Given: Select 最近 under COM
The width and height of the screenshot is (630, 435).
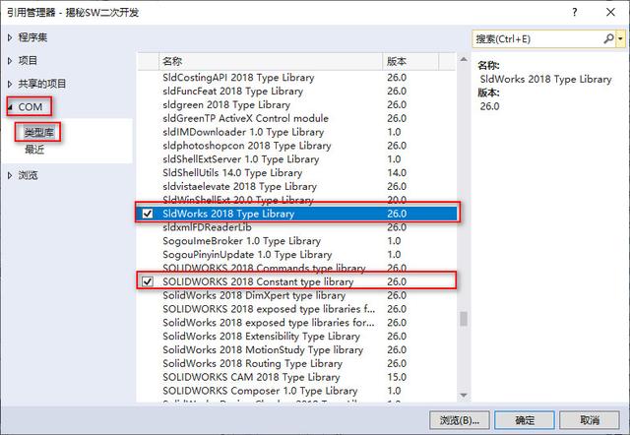Looking at the screenshot, I should click(x=34, y=150).
